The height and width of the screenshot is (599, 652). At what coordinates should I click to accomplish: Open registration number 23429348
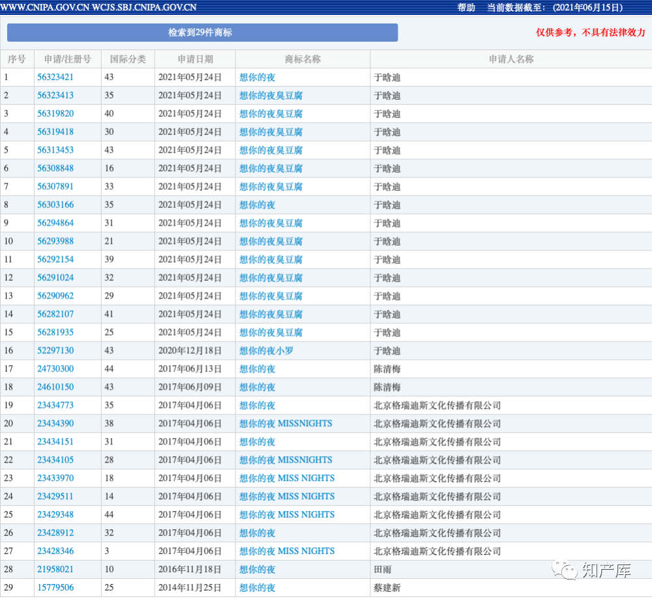coord(55,515)
